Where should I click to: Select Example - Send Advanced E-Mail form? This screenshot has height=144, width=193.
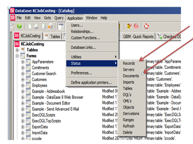pos(55,109)
